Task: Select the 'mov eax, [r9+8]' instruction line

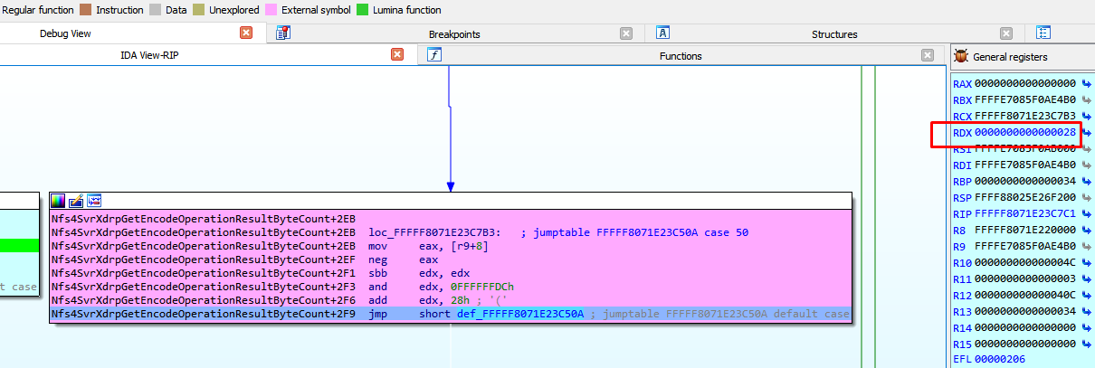Action: pyautogui.click(x=452, y=246)
